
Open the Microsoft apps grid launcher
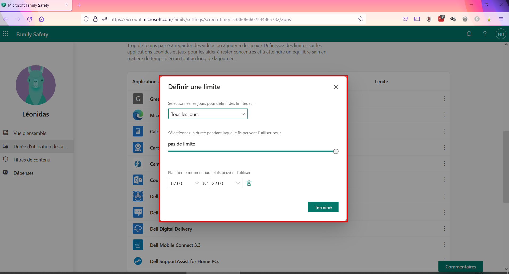[x=5, y=34]
